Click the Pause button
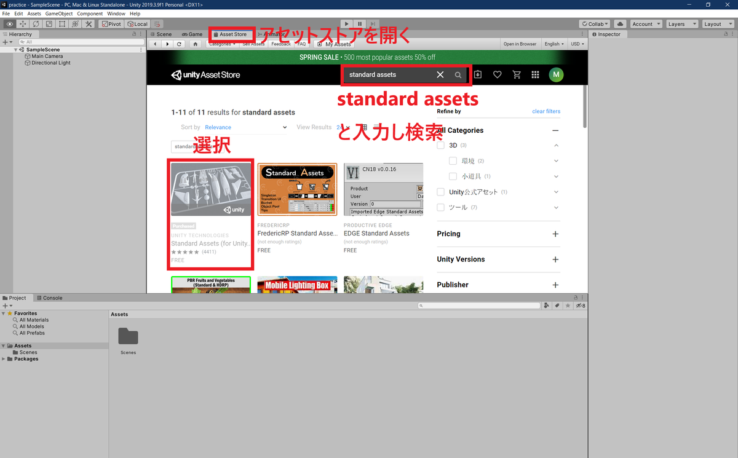738x458 pixels. (x=360, y=24)
